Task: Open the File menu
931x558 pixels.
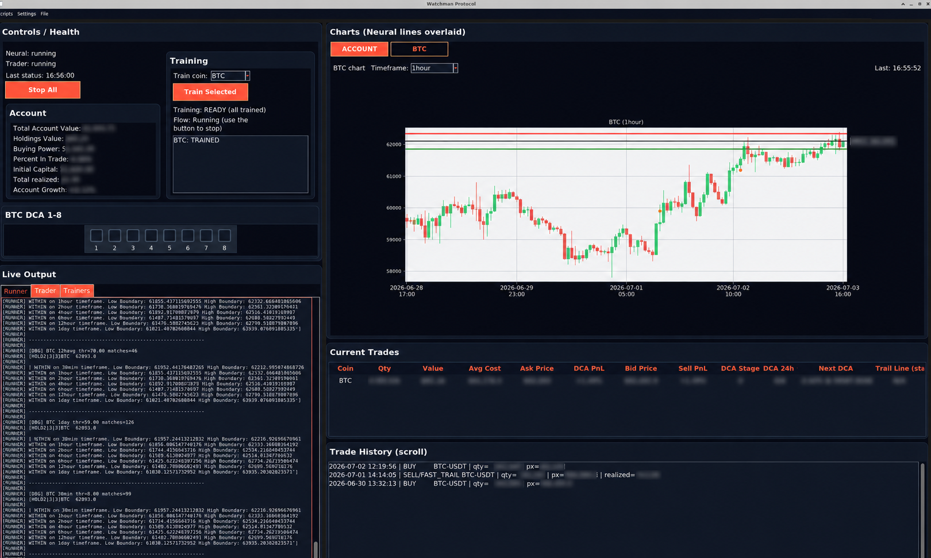Action: [44, 14]
